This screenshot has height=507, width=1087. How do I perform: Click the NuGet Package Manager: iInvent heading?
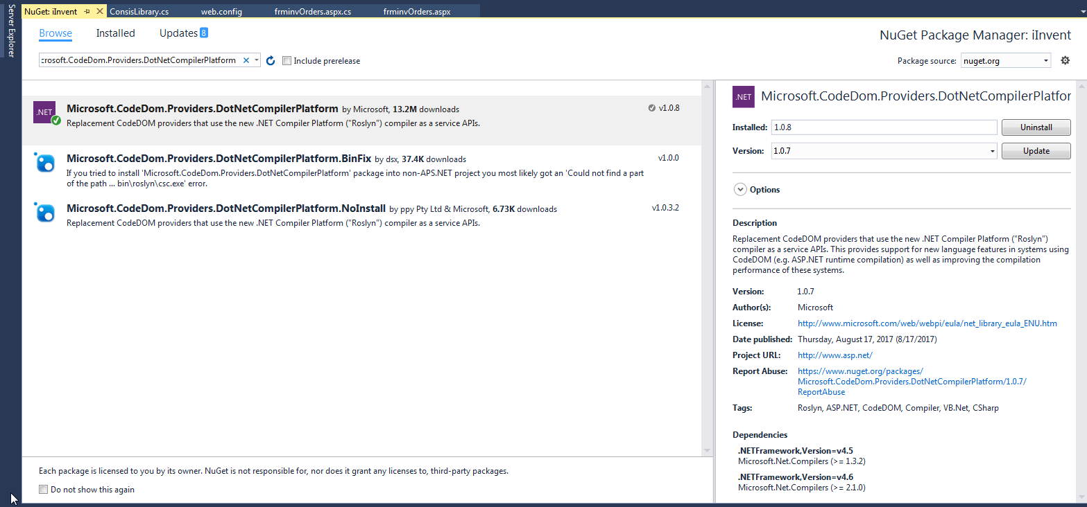(x=975, y=35)
